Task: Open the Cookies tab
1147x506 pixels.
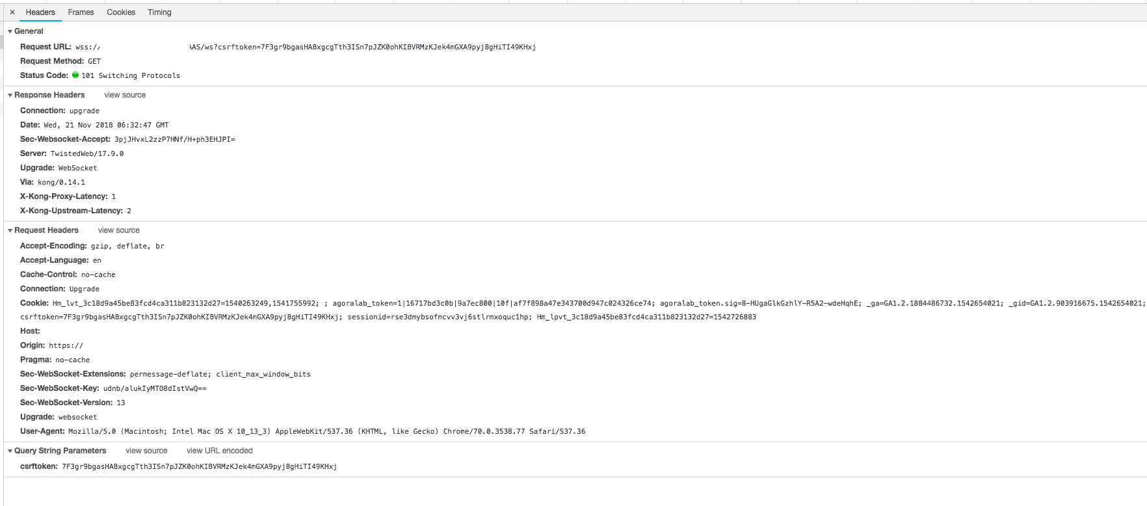Action: pos(121,12)
